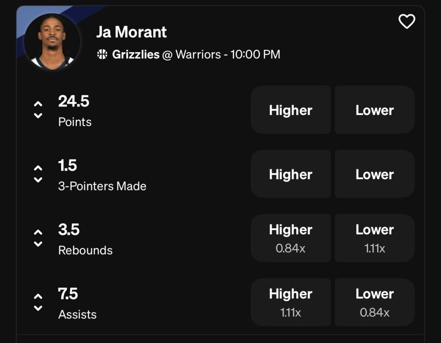Select Higher on 1.5 3-Pointers Made

pos(291,174)
